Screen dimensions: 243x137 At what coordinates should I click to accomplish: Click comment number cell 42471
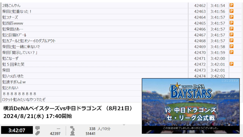(x=198, y=58)
